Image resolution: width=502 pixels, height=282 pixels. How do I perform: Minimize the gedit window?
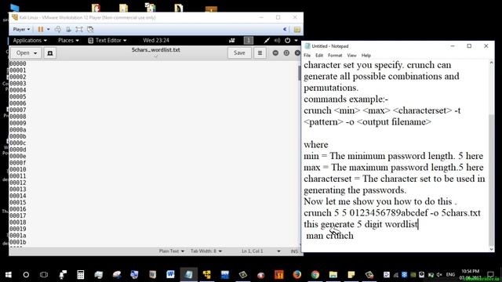(275, 52)
